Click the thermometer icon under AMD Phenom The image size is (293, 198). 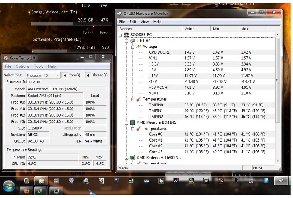tap(139, 128)
